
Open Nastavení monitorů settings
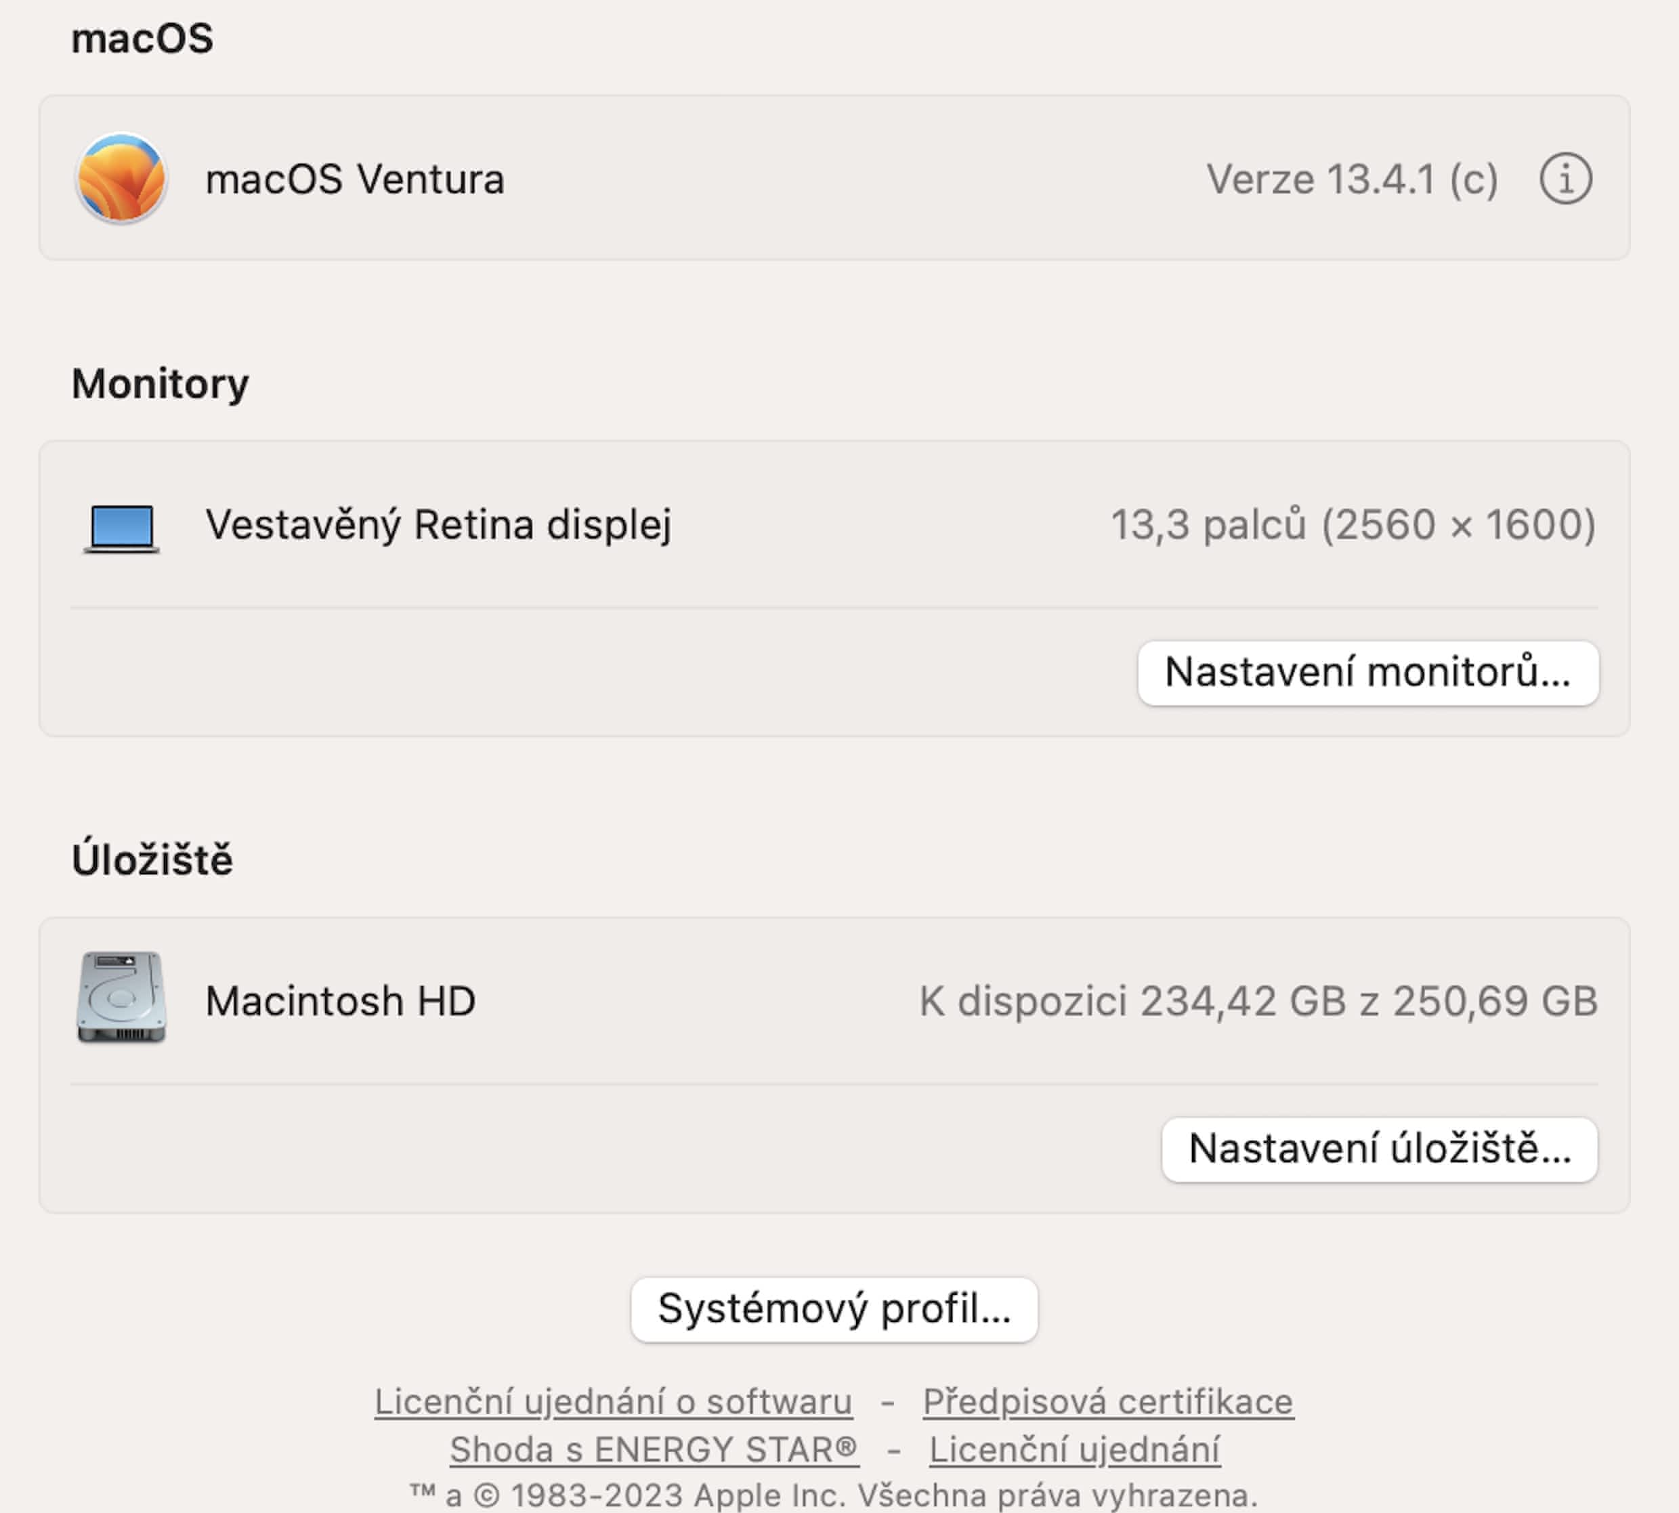coord(1367,673)
